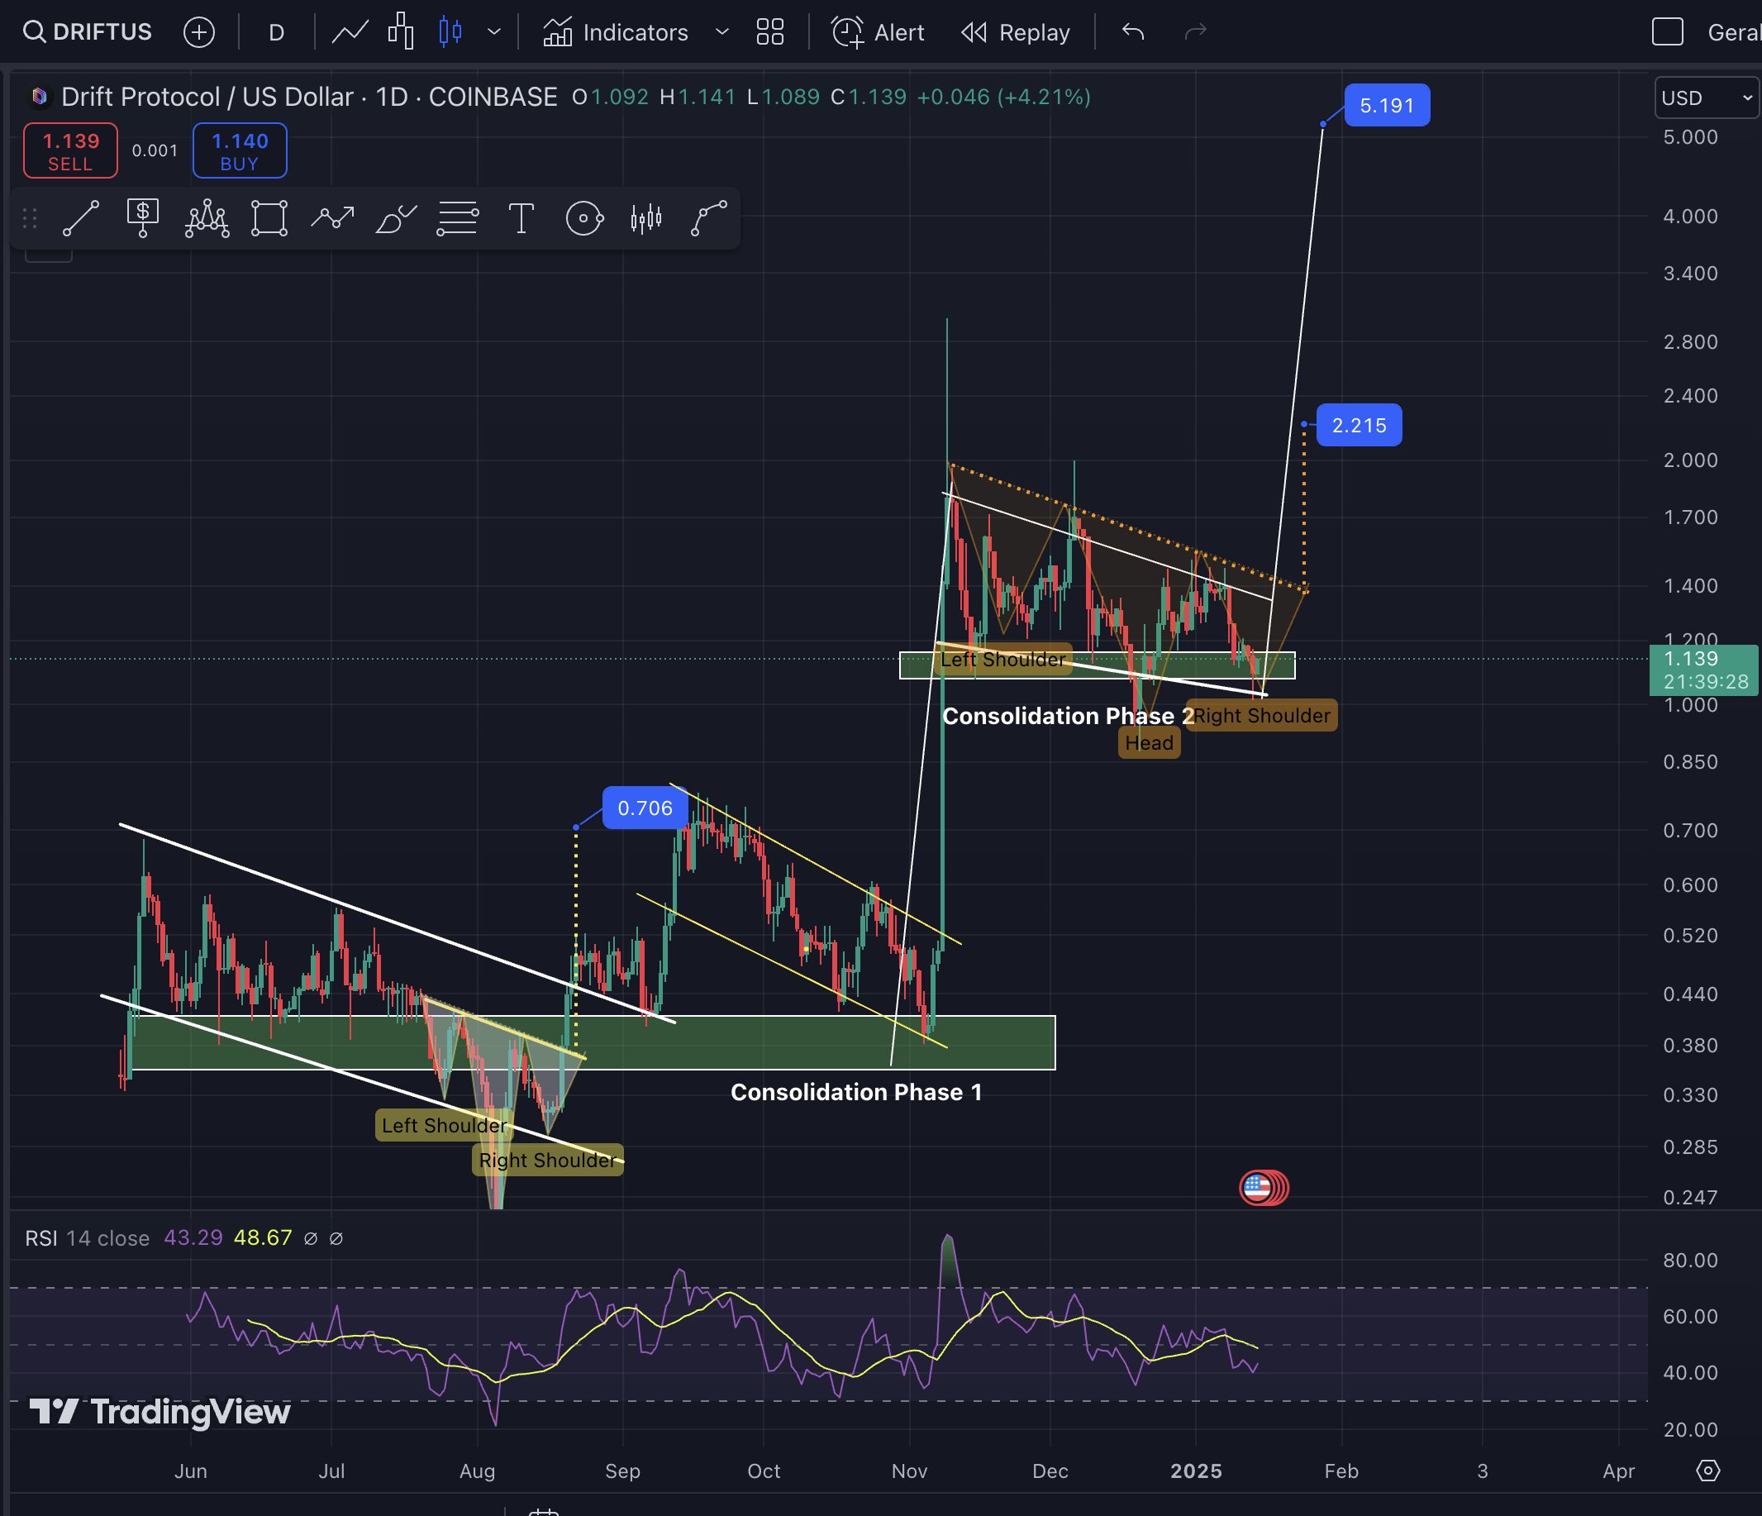Viewport: 1762px width, 1516px height.
Task: Select the Text annotation tool
Action: point(521,218)
